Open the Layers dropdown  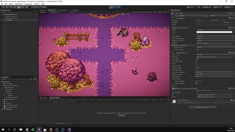point(217,7)
